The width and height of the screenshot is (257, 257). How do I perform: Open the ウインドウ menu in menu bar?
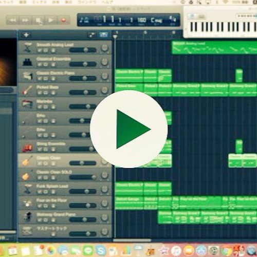pos(86,2)
